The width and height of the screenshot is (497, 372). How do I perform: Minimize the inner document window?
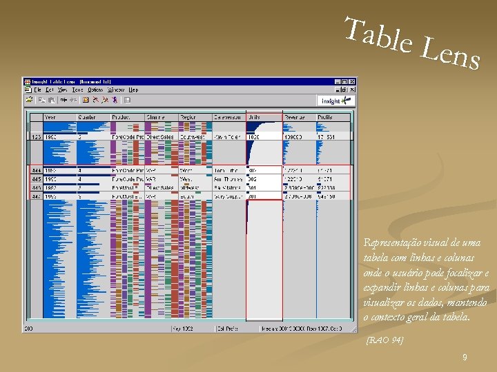coord(339,90)
